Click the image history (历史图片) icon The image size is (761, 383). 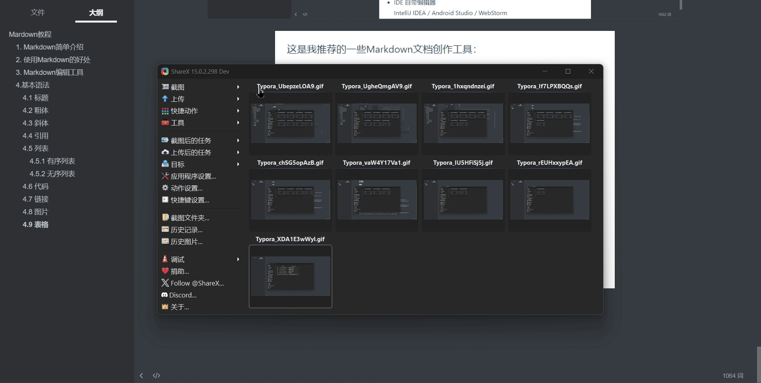165,241
